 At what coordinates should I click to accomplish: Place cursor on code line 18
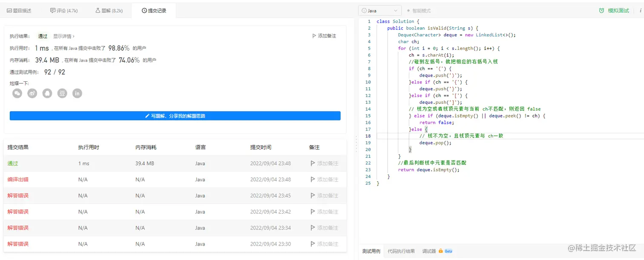pos(510,136)
